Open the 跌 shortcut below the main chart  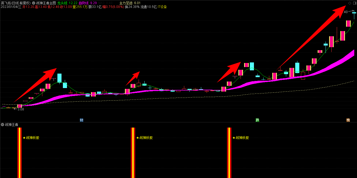[x=257, y=120]
